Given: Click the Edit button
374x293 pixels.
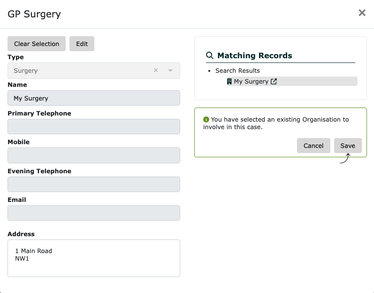Looking at the screenshot, I should 82,44.
